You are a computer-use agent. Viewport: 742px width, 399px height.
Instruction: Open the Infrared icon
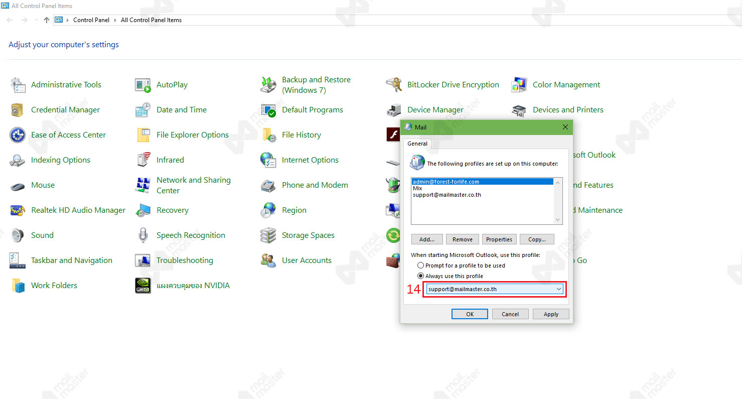[143, 160]
